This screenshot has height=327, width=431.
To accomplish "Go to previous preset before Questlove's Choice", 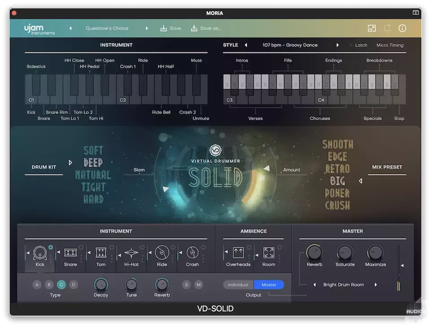I will click(70, 28).
